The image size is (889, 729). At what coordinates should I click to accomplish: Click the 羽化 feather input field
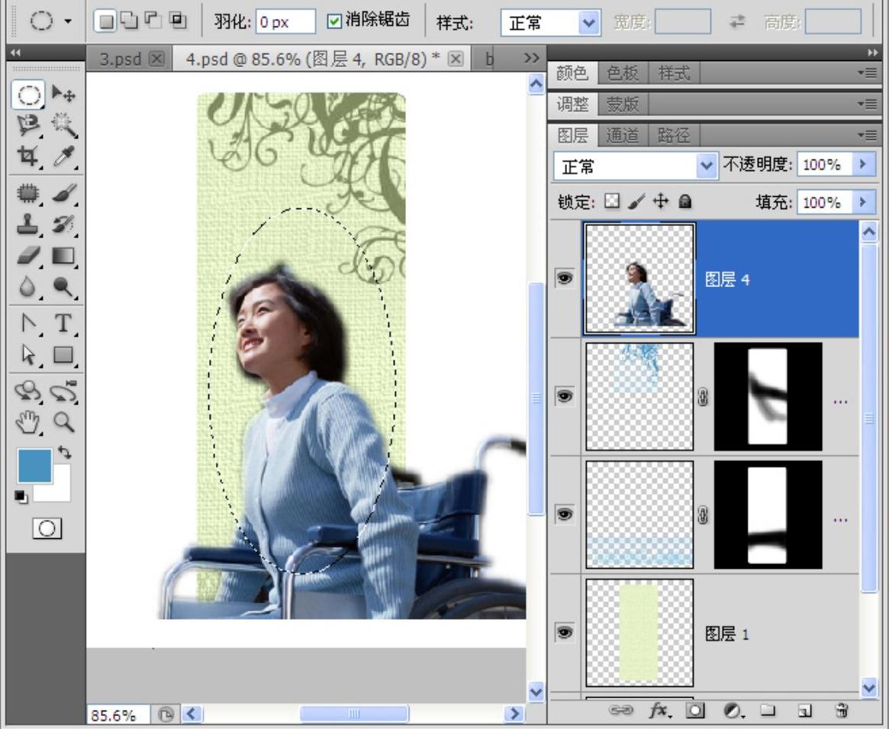[x=284, y=22]
